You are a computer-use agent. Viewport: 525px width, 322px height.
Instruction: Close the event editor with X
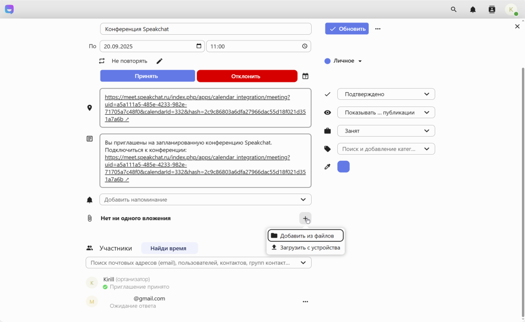click(x=517, y=27)
